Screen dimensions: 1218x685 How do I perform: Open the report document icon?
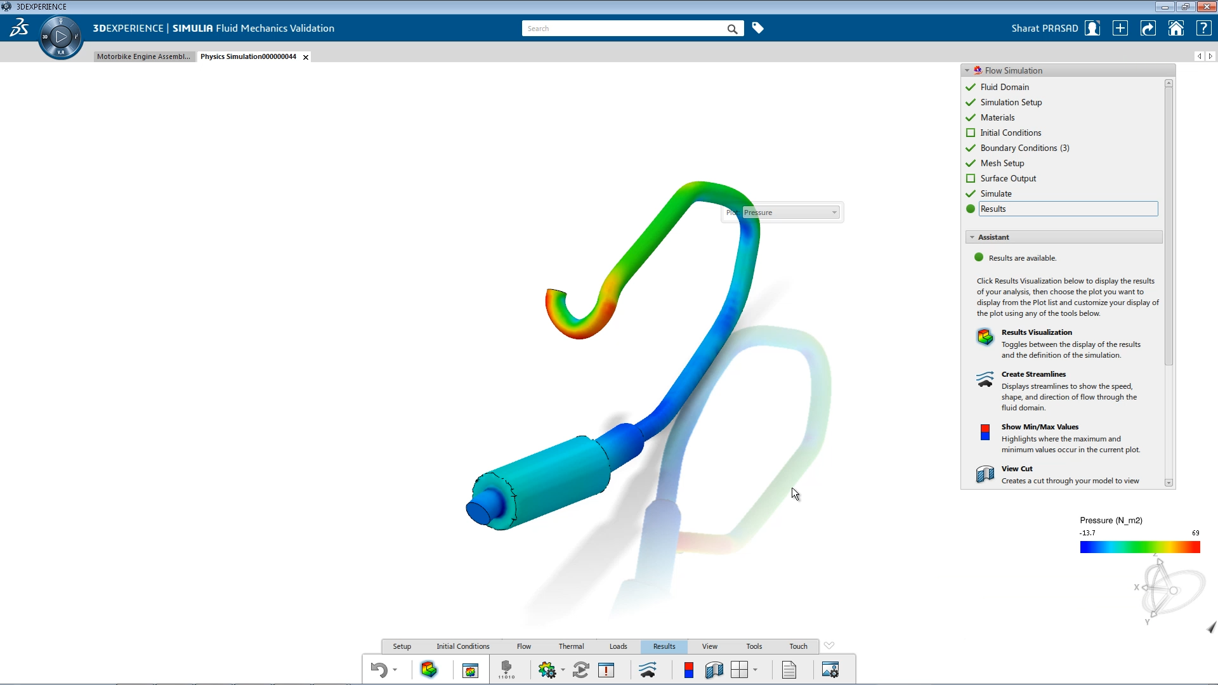pyautogui.click(x=789, y=670)
